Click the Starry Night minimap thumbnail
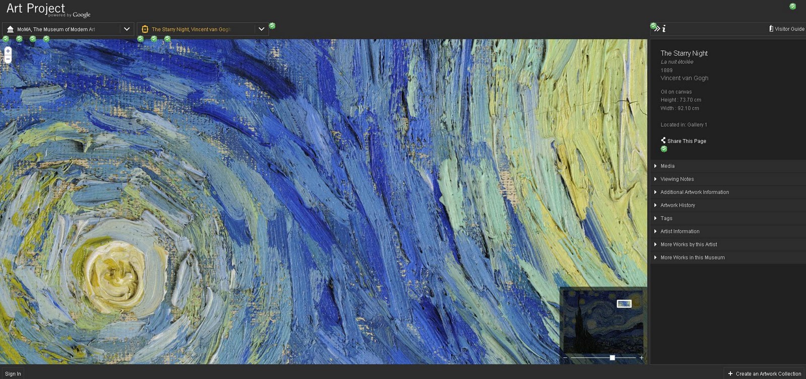Screen dimensions: 806x379 coord(603,322)
